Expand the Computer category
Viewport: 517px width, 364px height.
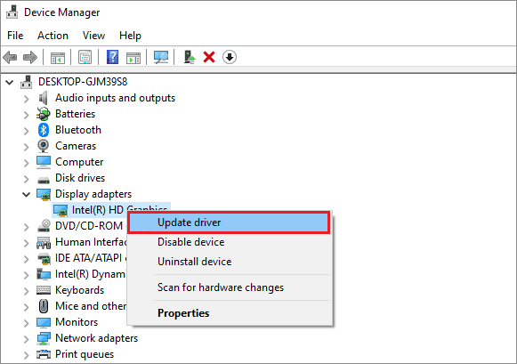pyautogui.click(x=27, y=163)
